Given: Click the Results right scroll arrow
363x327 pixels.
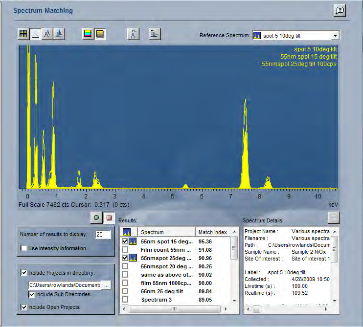Looking at the screenshot, I should coord(226,309).
